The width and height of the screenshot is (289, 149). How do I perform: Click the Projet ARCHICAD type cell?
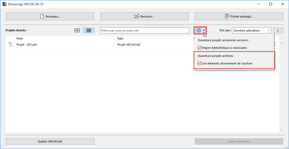coord(129,45)
